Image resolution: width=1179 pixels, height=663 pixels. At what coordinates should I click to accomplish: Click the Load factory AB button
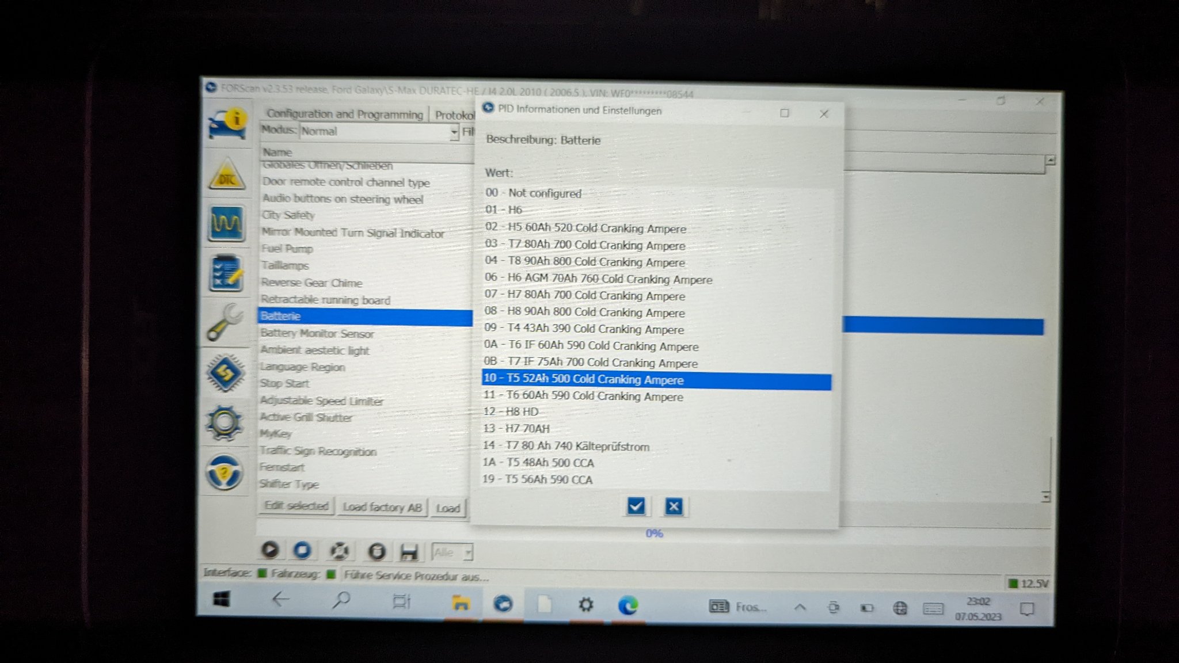382,507
